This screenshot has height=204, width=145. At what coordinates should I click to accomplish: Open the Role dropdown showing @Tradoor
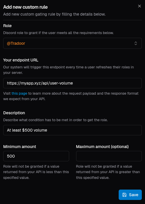72,43
